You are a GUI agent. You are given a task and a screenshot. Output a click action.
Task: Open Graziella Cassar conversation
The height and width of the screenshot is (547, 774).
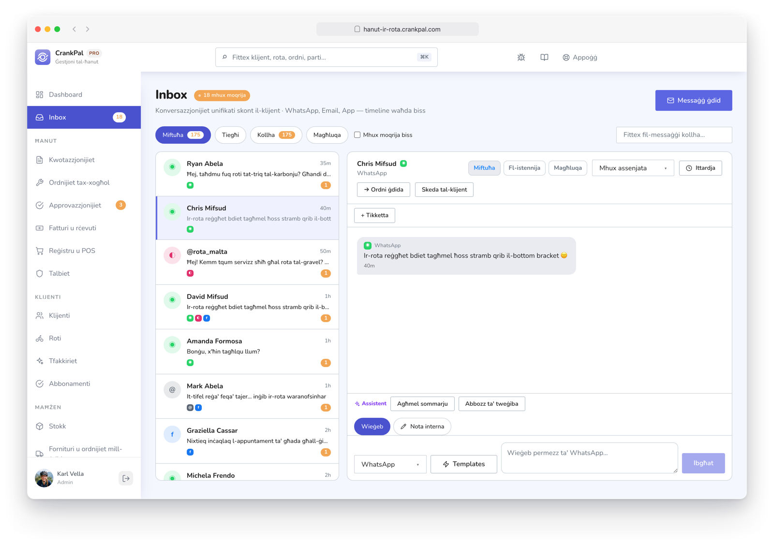point(247,441)
